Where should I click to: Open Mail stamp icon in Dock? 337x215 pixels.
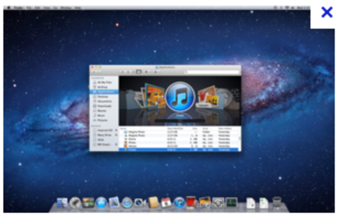[114, 202]
